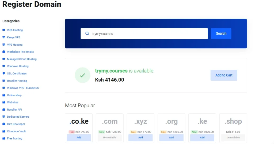Screen dimensions: 274x144
Task: Click the Kenya VPS server icon
Action: tap(4, 37)
